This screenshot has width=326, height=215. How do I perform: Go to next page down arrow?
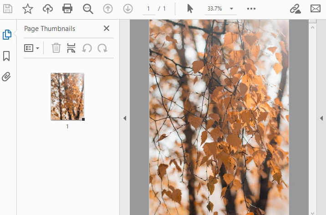click(x=128, y=9)
